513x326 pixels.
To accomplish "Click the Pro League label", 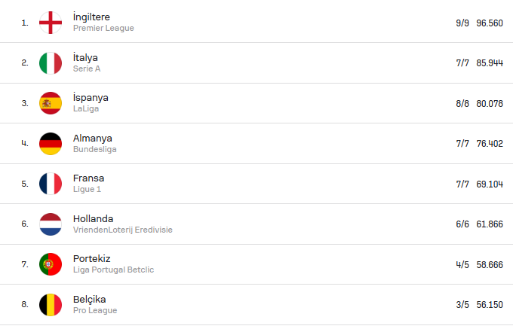I will [95, 310].
